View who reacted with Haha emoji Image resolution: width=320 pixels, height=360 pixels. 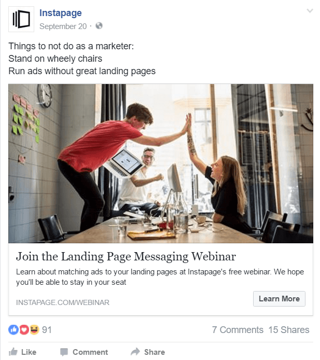(x=34, y=330)
